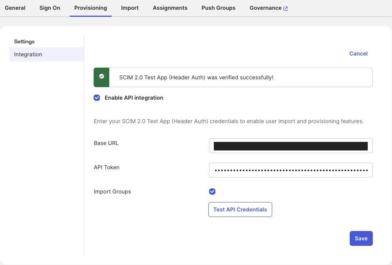Uncheck the Import Groups checkbox

click(212, 192)
